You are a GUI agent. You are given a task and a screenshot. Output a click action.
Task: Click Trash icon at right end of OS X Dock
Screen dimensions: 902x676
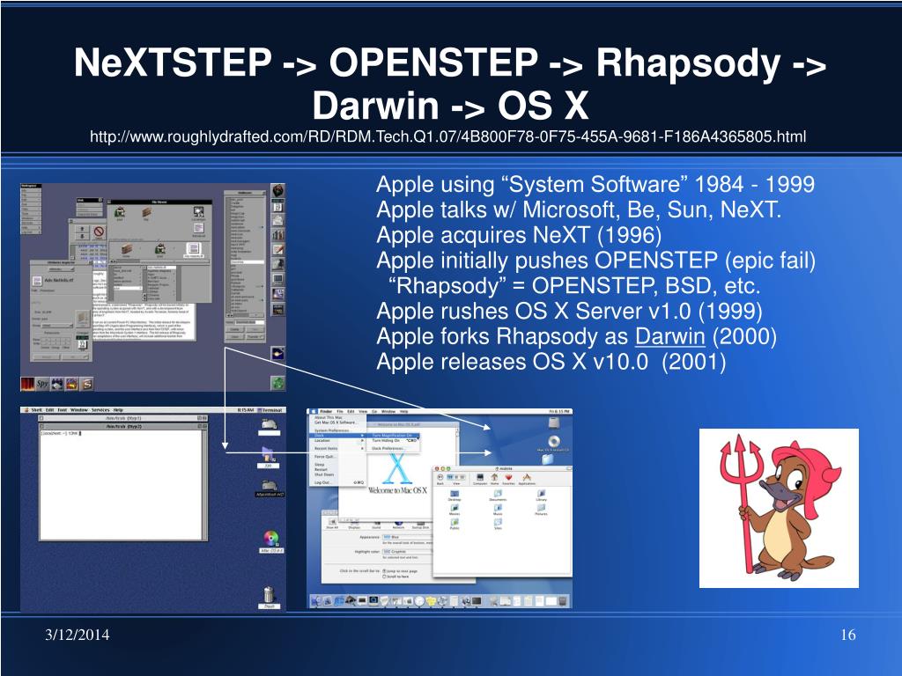coord(563,601)
